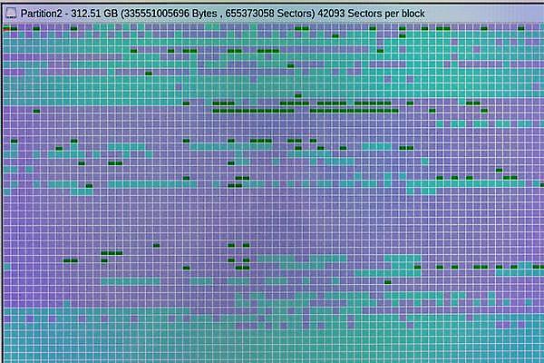Click the last block in the first grid row
This screenshot has width=544, height=363.
point(539,28)
